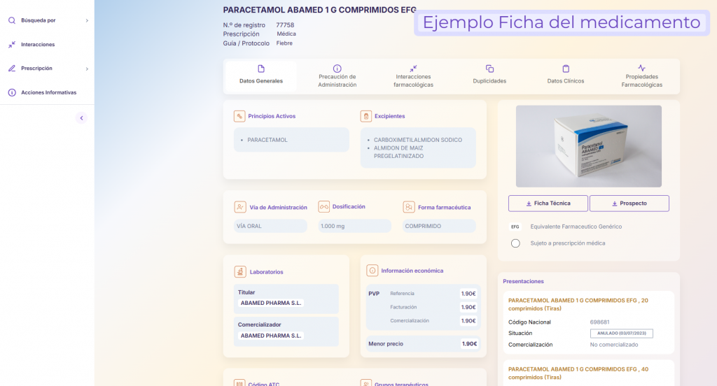The image size is (717, 386).
Task: Switch to the Datos Generales tab
Action: [x=261, y=76]
